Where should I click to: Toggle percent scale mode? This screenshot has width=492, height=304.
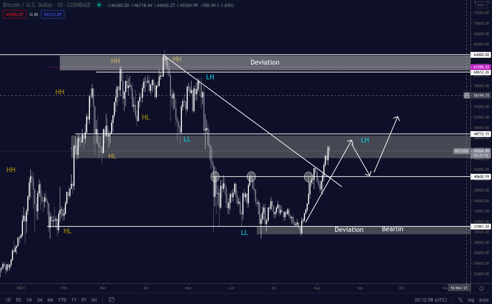coord(460,300)
